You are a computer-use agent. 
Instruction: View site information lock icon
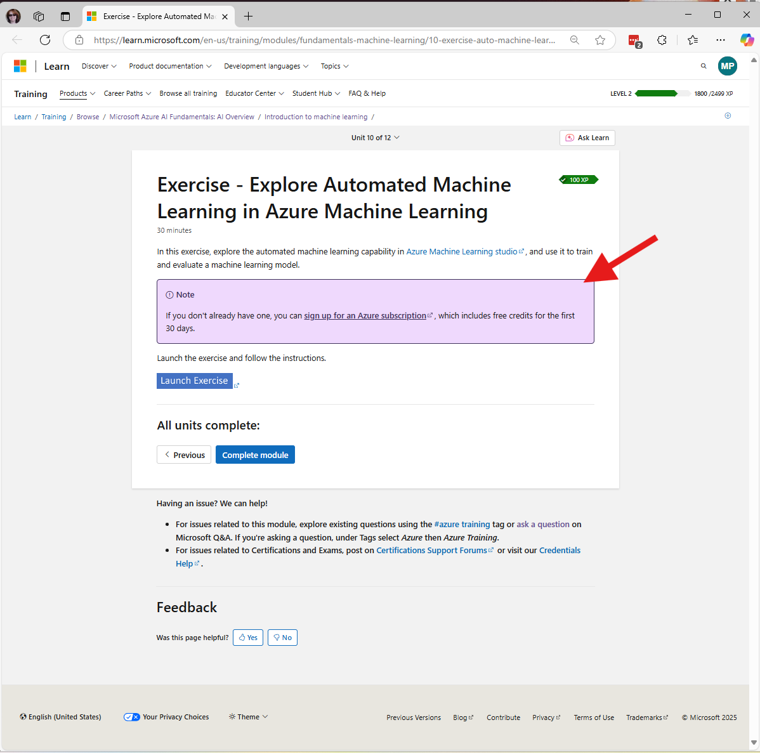click(79, 40)
